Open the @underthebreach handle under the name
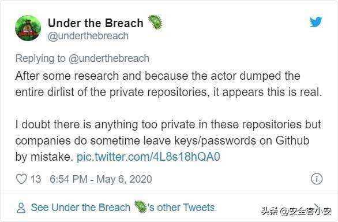 coord(88,36)
